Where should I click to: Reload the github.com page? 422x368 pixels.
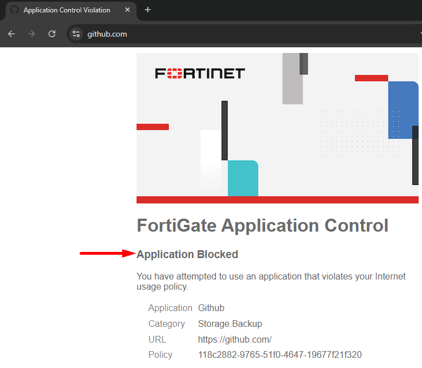52,34
